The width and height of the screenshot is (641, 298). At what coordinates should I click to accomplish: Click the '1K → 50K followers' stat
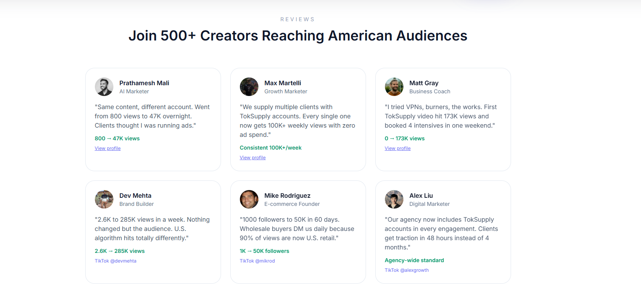tap(265, 251)
